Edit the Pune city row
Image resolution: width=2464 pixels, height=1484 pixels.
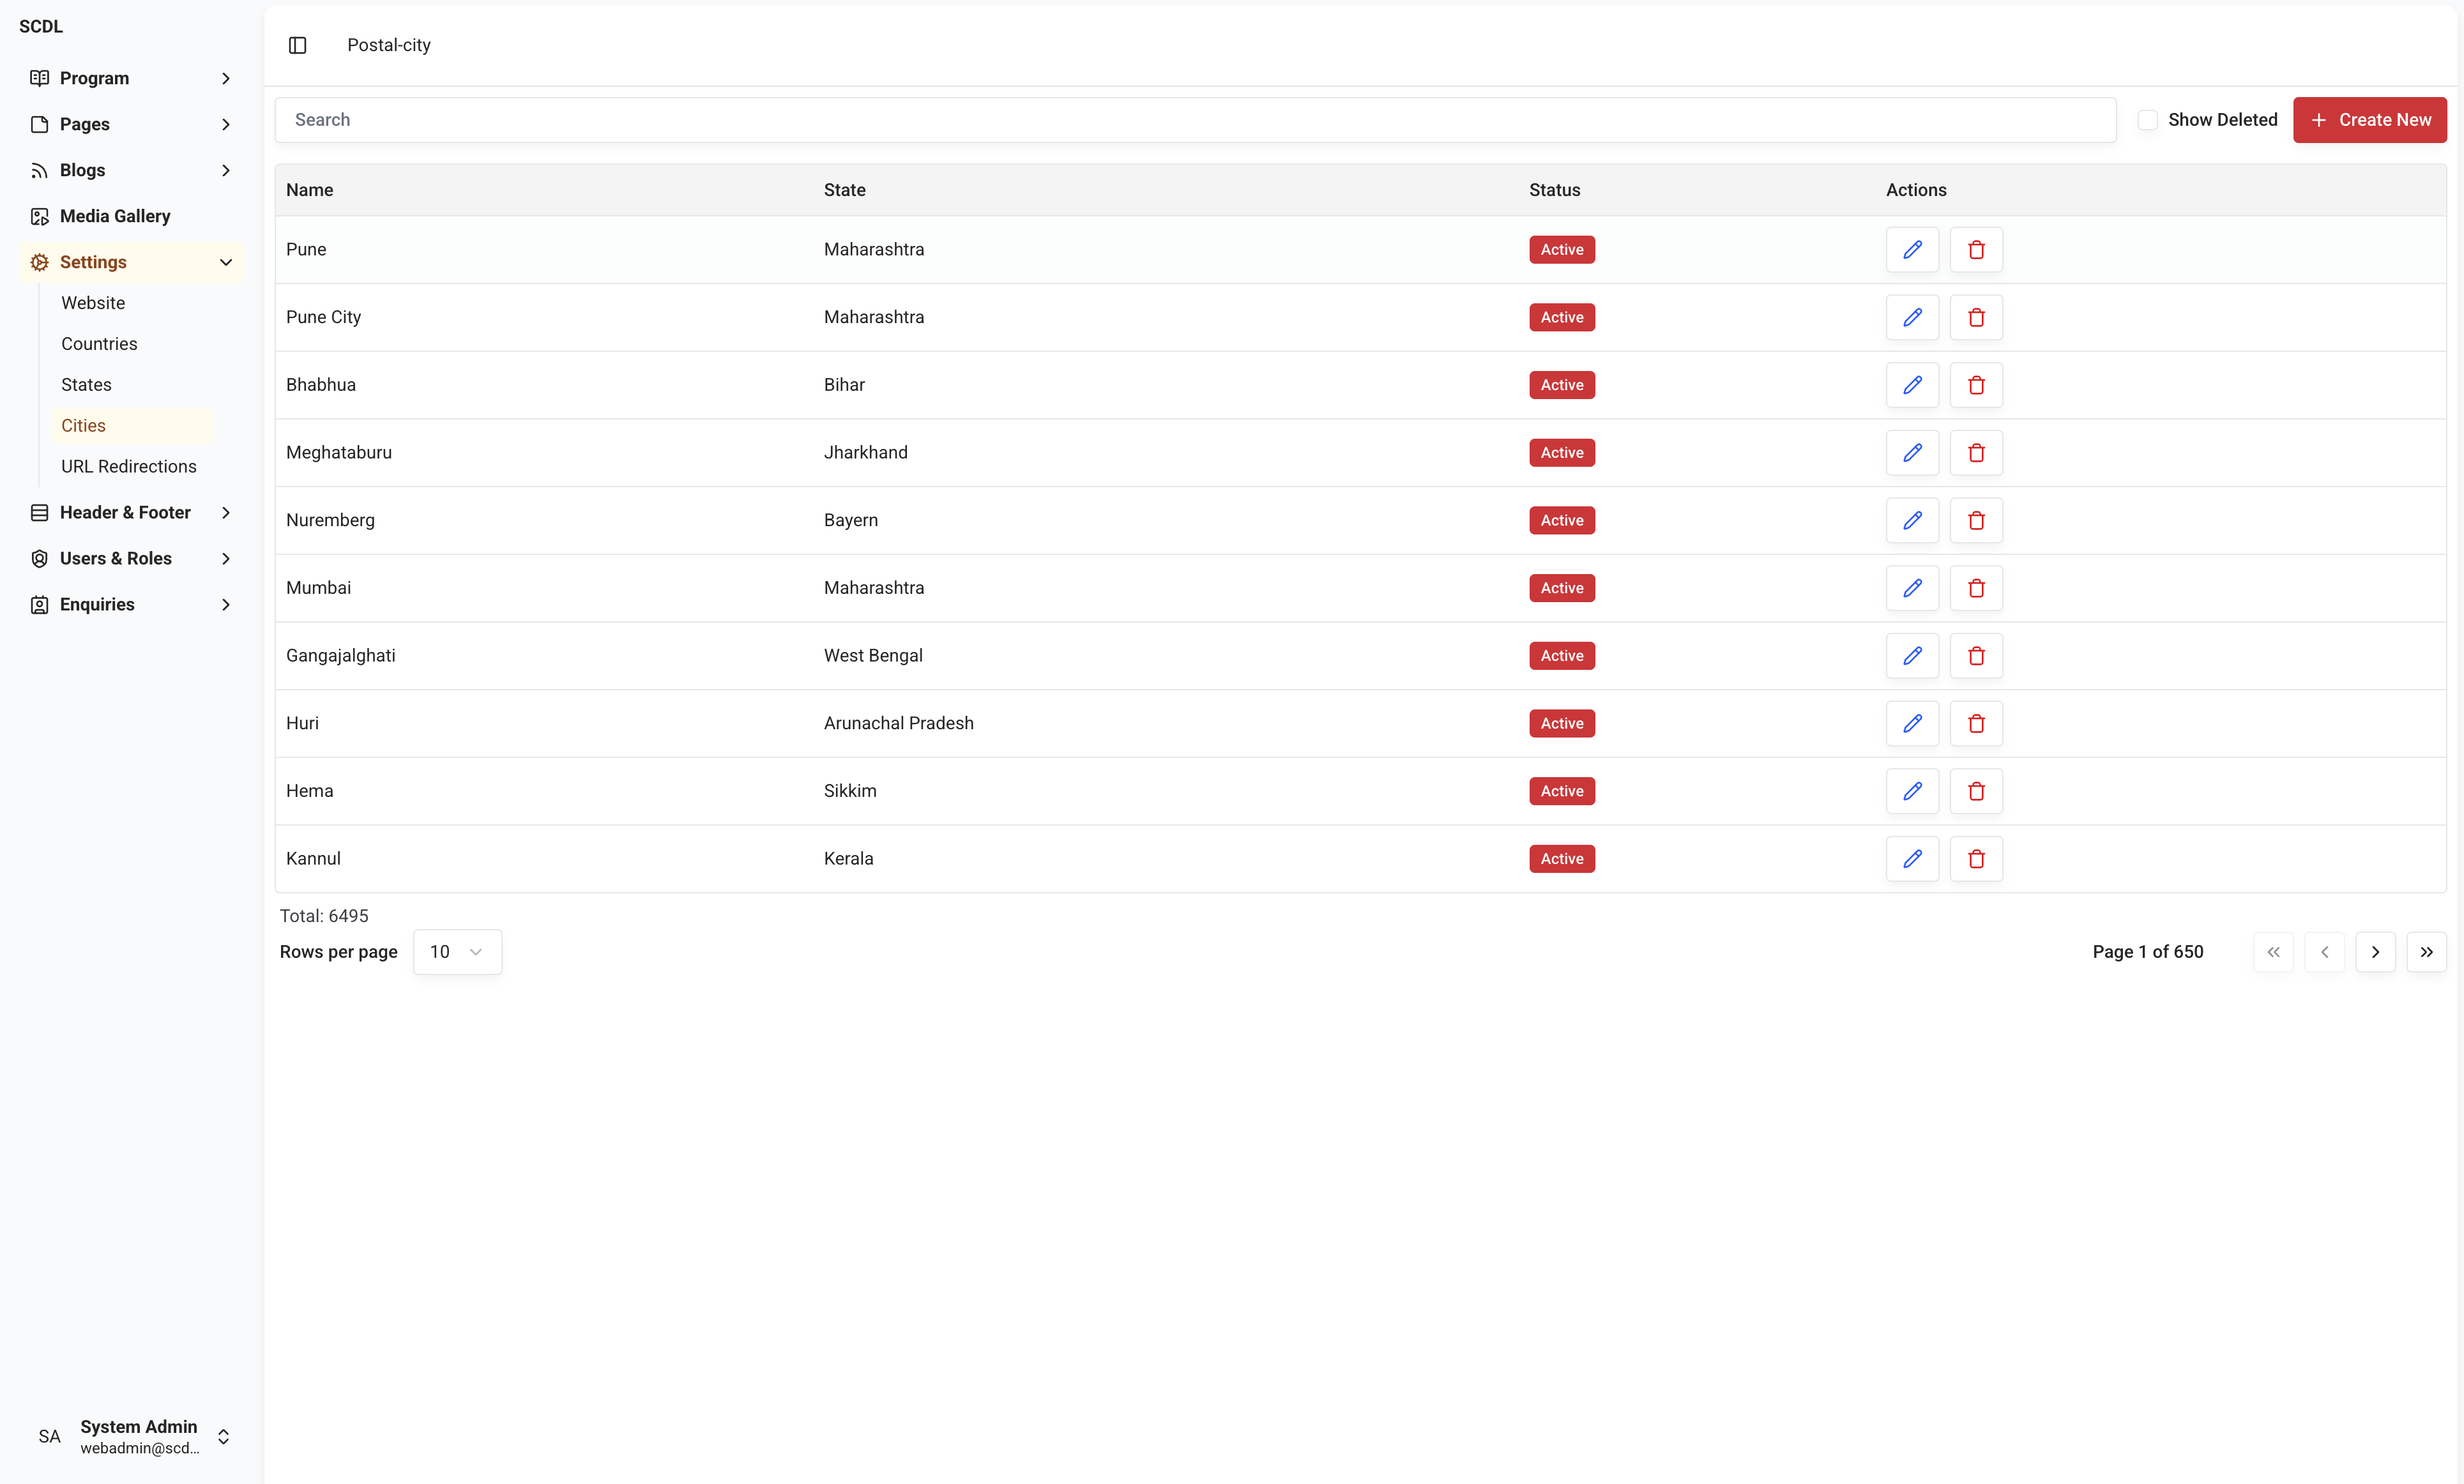click(x=1911, y=250)
